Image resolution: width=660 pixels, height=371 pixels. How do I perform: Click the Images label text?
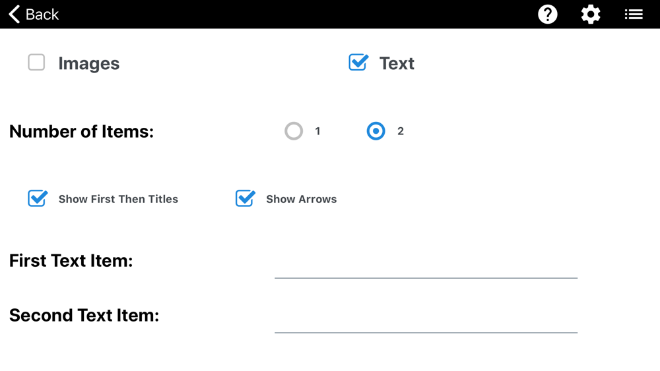(89, 63)
